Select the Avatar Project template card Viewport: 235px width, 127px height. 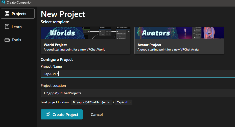tap(179, 40)
